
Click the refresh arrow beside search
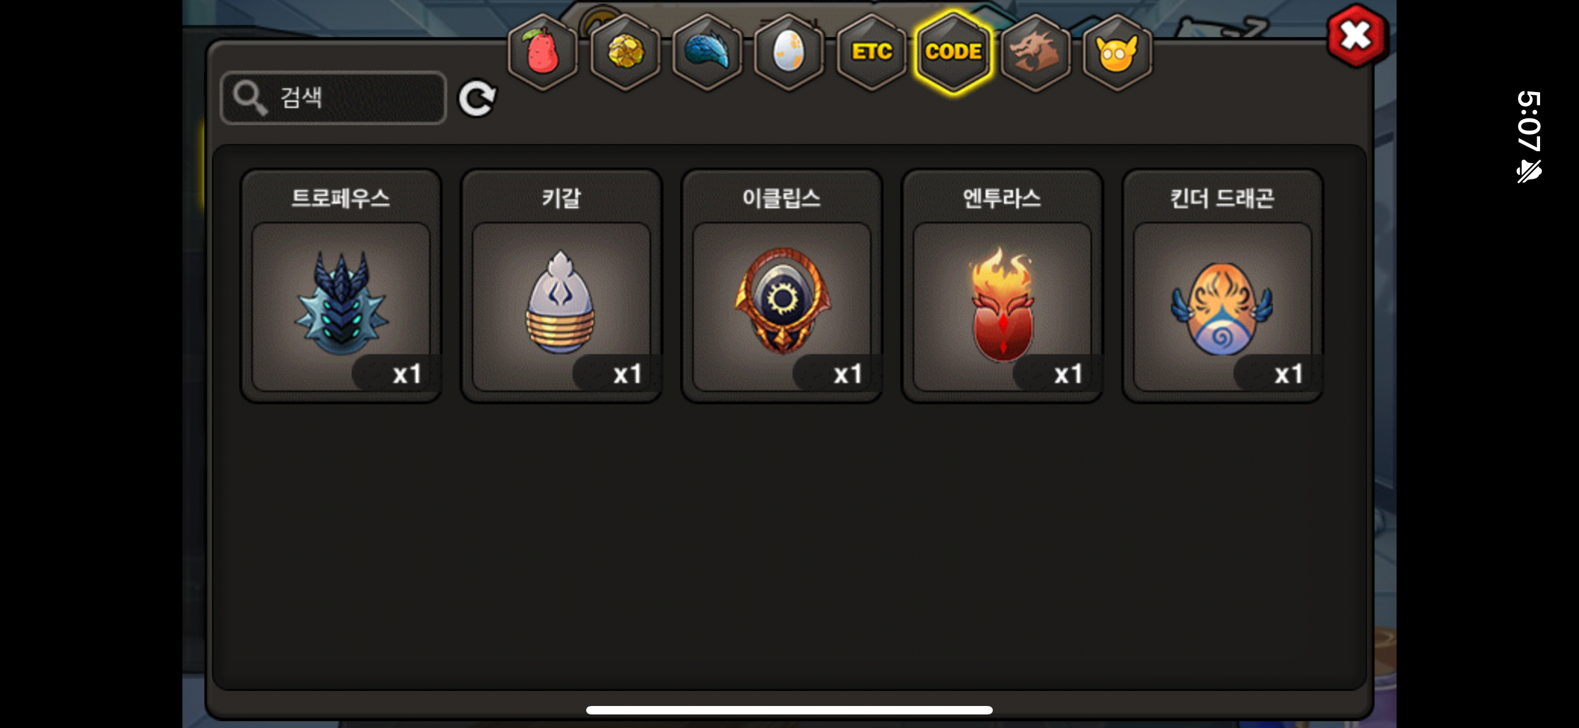click(x=478, y=98)
